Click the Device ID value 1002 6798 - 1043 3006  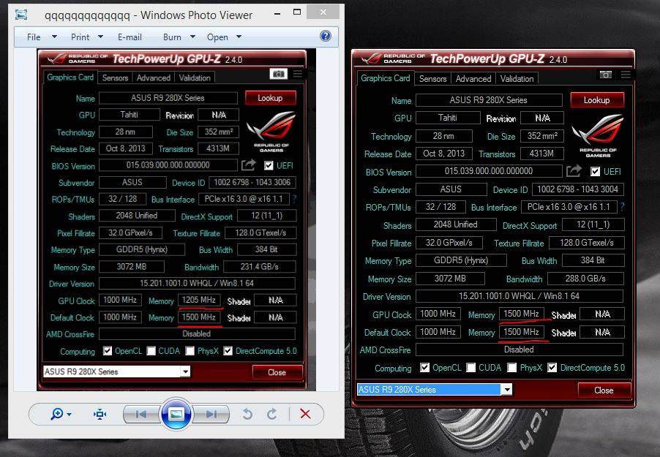(252, 182)
